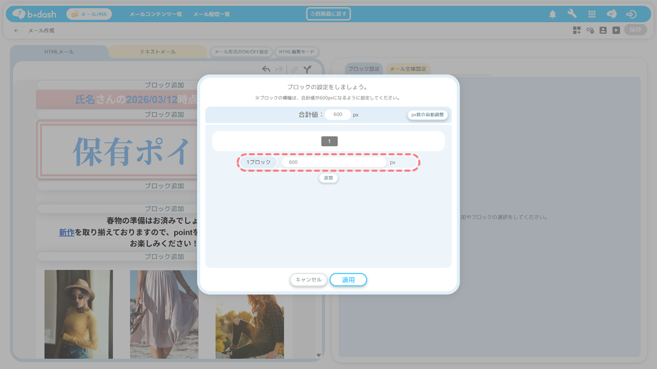Click the 合計値 total px field
Viewport: 657px width, 369px height.
[x=338, y=115]
